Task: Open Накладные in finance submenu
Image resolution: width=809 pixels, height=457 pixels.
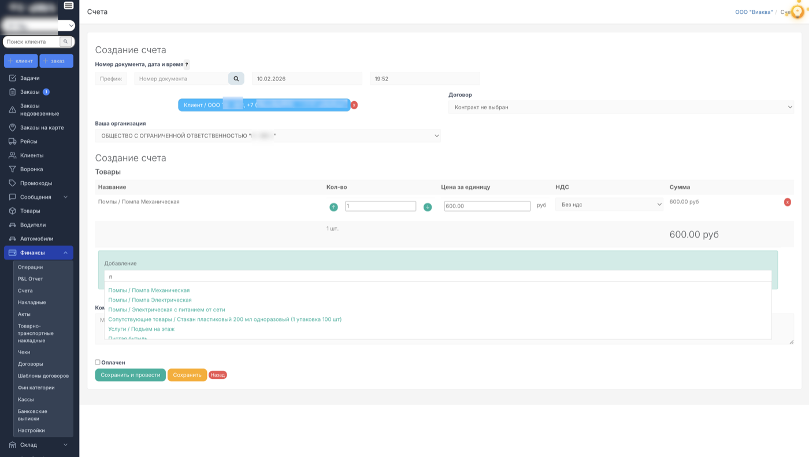Action: click(32, 303)
